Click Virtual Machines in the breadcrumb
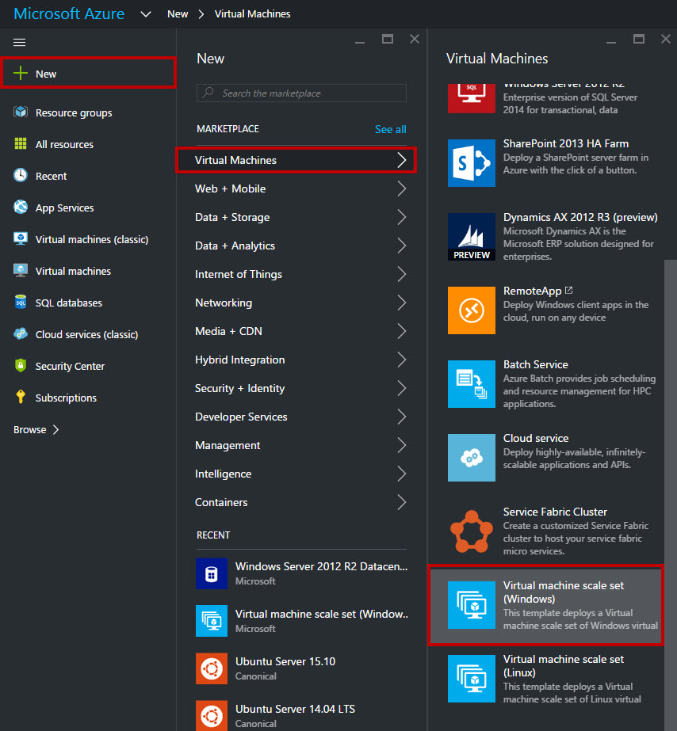Image resolution: width=677 pixels, height=731 pixels. (x=252, y=14)
